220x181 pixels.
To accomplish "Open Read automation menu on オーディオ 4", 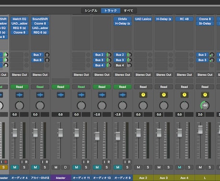I will point(20,87).
